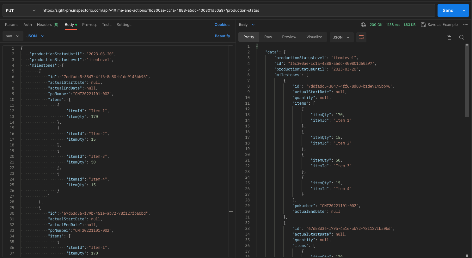Click the "data" key in the response
This screenshot has height=258, width=472.
pyautogui.click(x=272, y=52)
